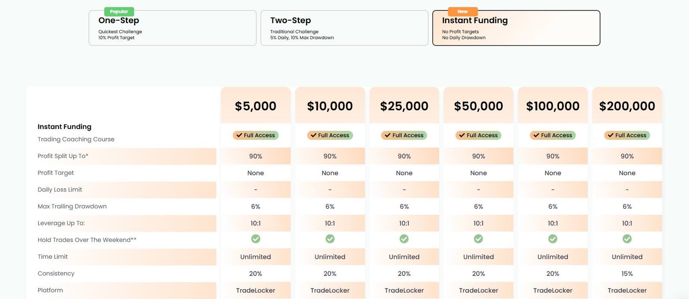This screenshot has width=689, height=299.
Task: Click the $50,000 weekend trading checkmark icon
Action: coord(478,239)
